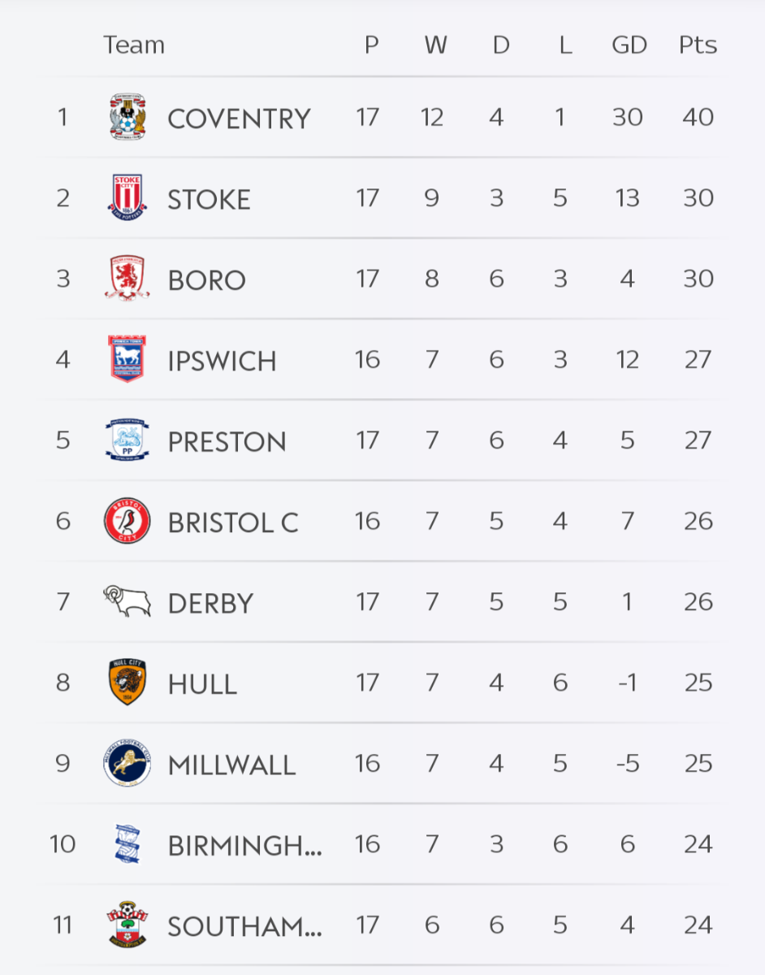Select the Middlesbrough red lion crest
This screenshot has width=765, height=975.
pyautogui.click(x=127, y=279)
